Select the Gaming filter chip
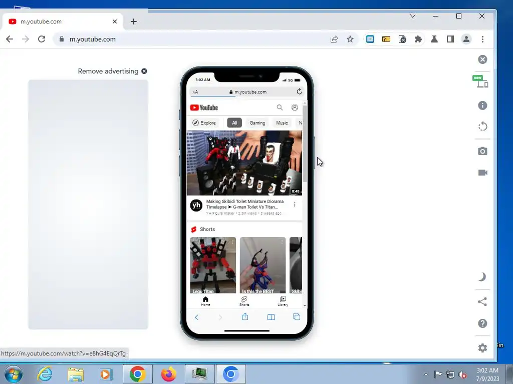Image resolution: width=513 pixels, height=384 pixels. (x=257, y=123)
